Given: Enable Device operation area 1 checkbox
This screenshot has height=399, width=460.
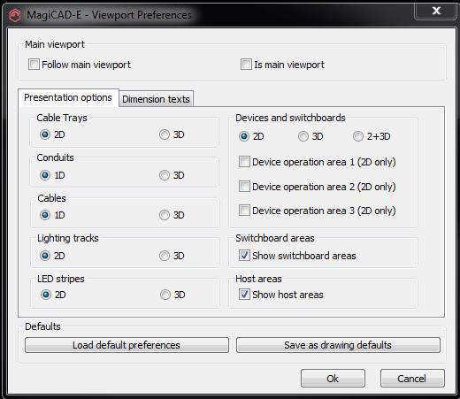Looking at the screenshot, I should (244, 162).
